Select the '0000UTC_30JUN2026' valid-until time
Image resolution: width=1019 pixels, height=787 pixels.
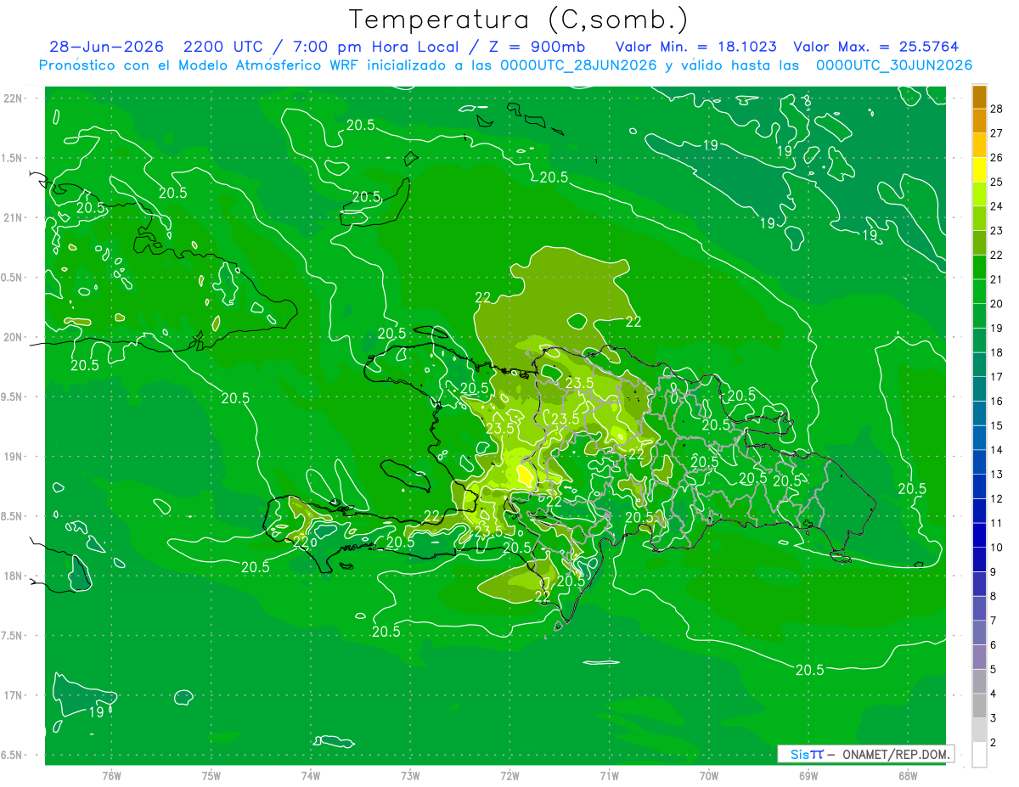click(x=893, y=65)
